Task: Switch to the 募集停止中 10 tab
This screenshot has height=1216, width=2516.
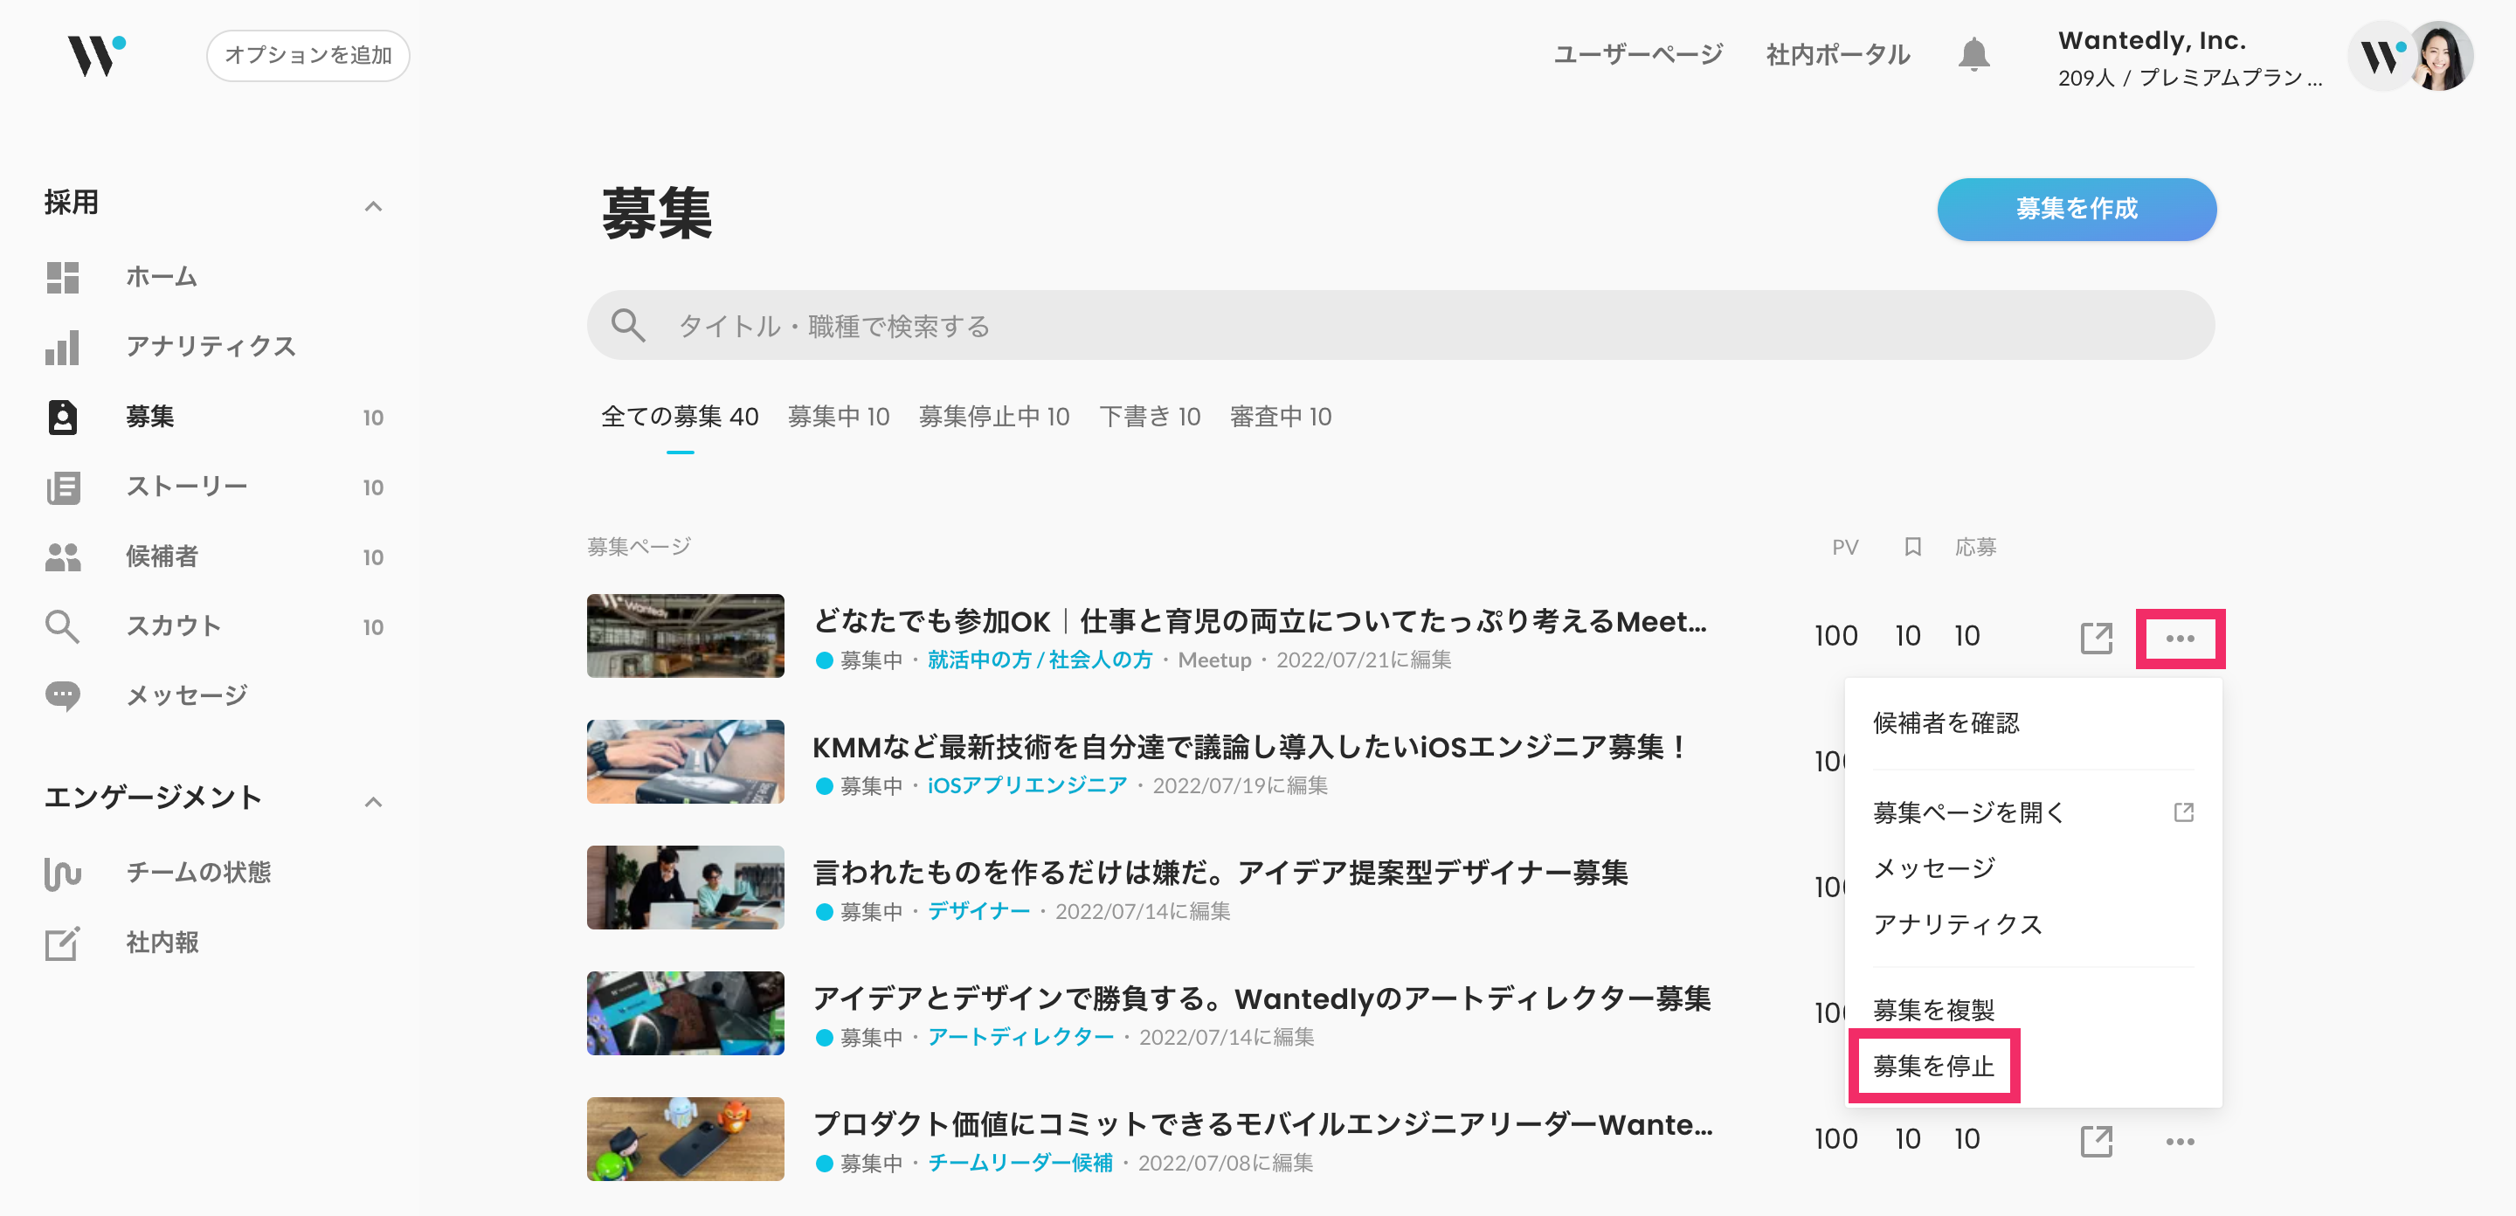Action: click(x=993, y=417)
